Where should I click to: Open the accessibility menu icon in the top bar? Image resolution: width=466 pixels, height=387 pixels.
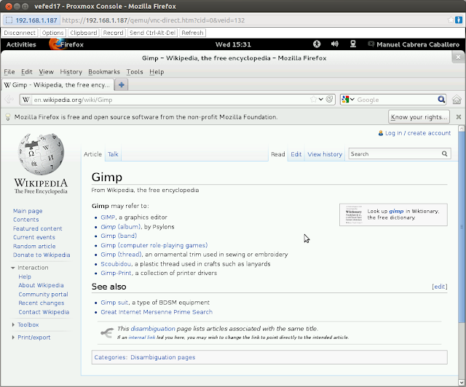click(x=317, y=44)
